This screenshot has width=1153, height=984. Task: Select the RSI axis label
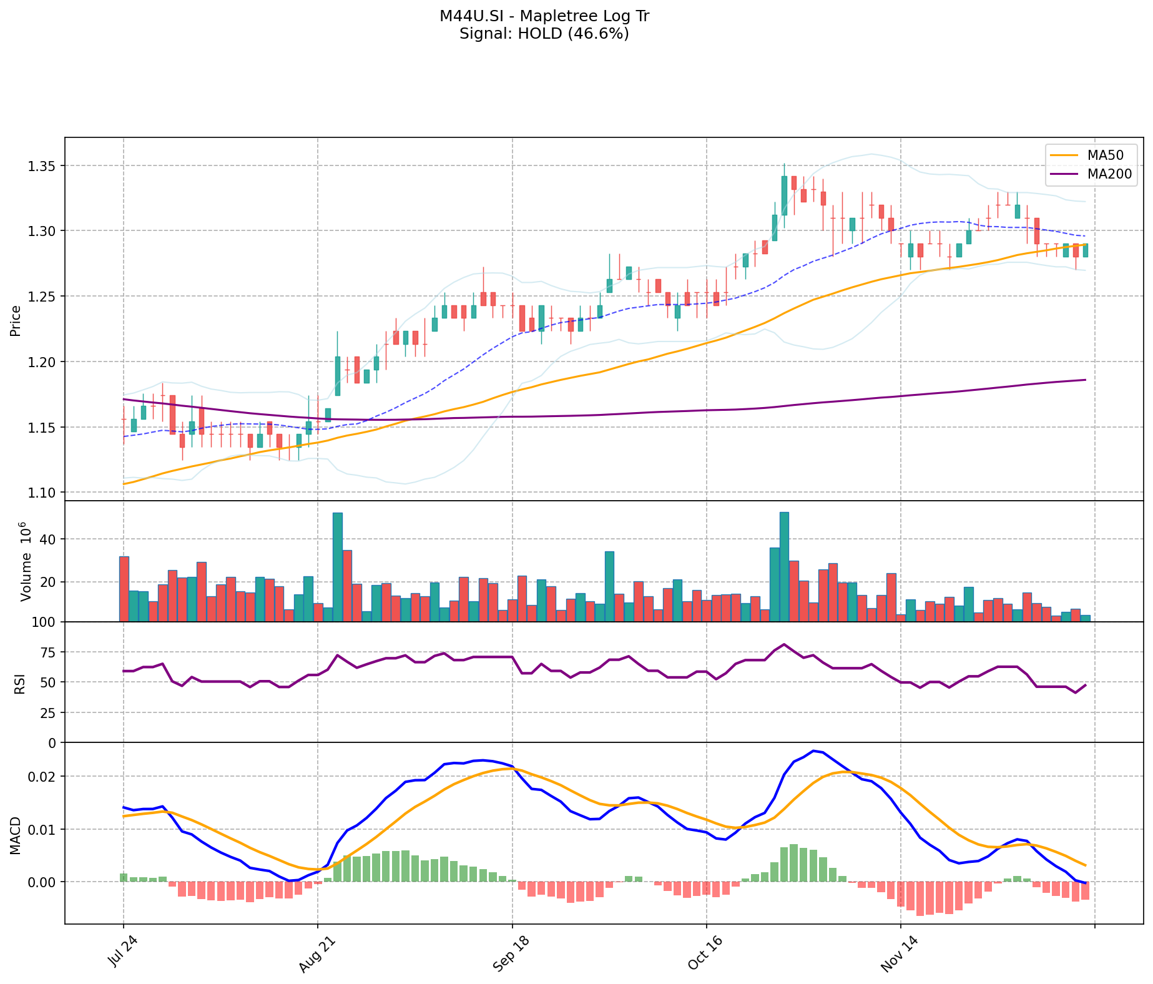[18, 682]
